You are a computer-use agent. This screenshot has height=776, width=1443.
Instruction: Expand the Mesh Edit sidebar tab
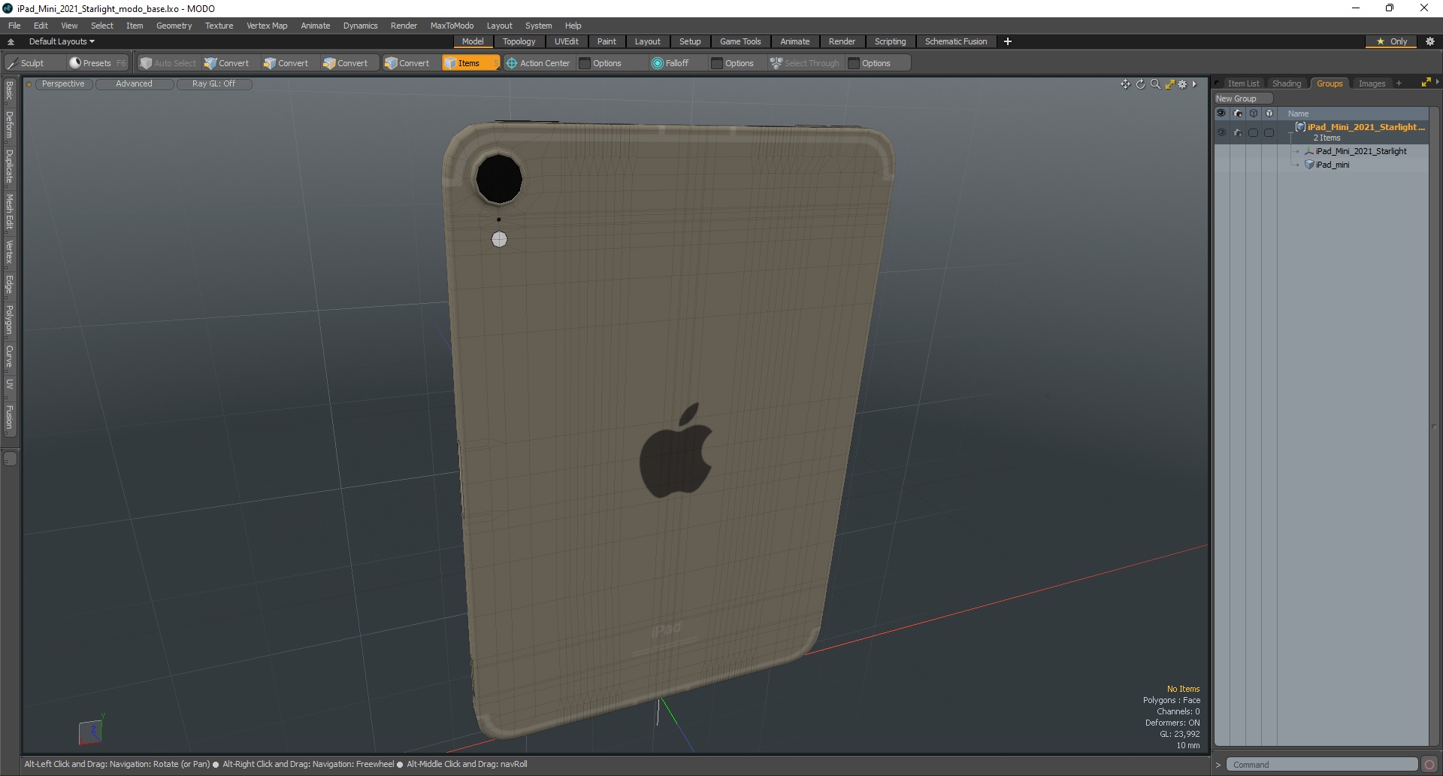coord(10,212)
